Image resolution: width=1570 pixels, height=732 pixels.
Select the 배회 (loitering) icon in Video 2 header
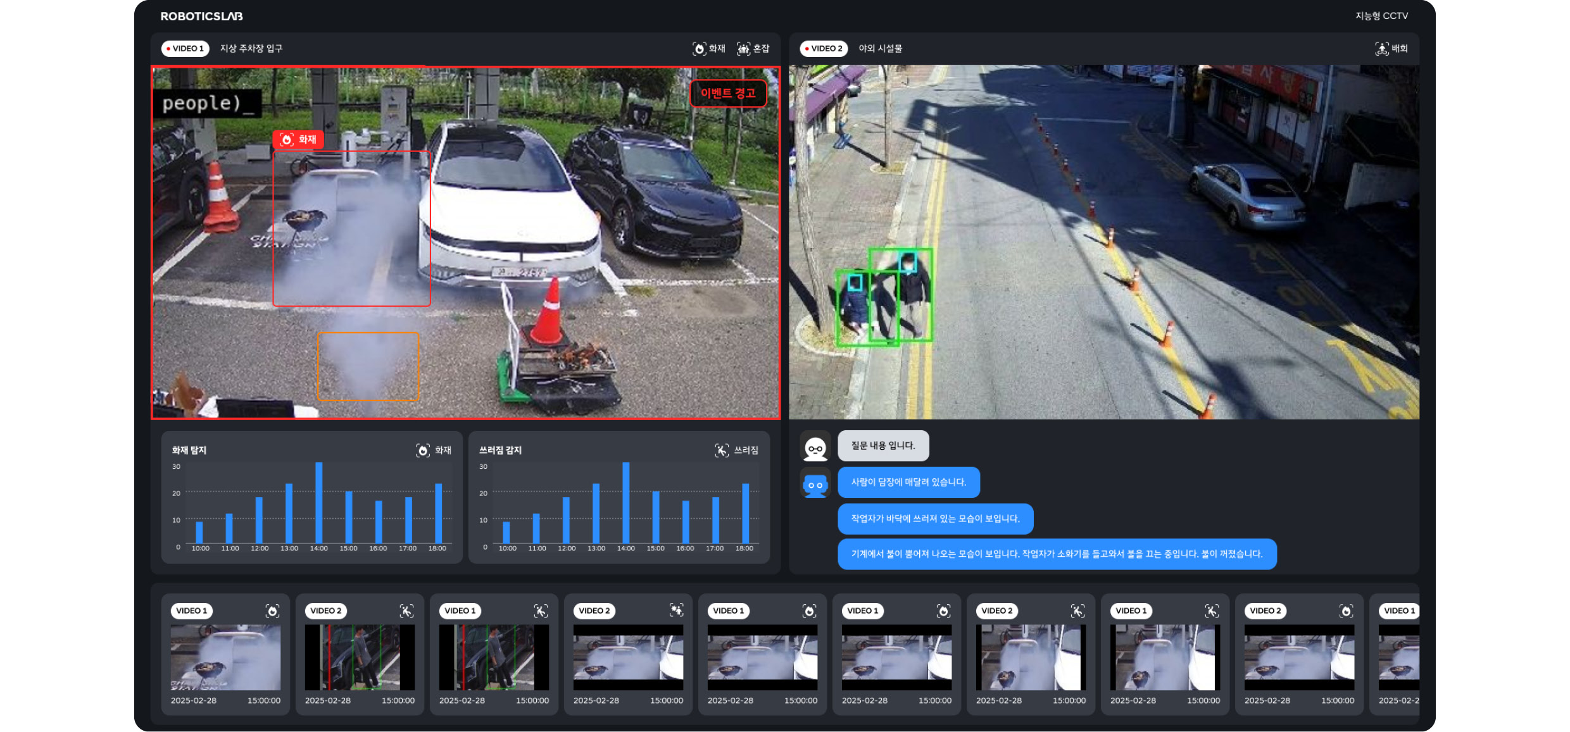pyautogui.click(x=1381, y=48)
